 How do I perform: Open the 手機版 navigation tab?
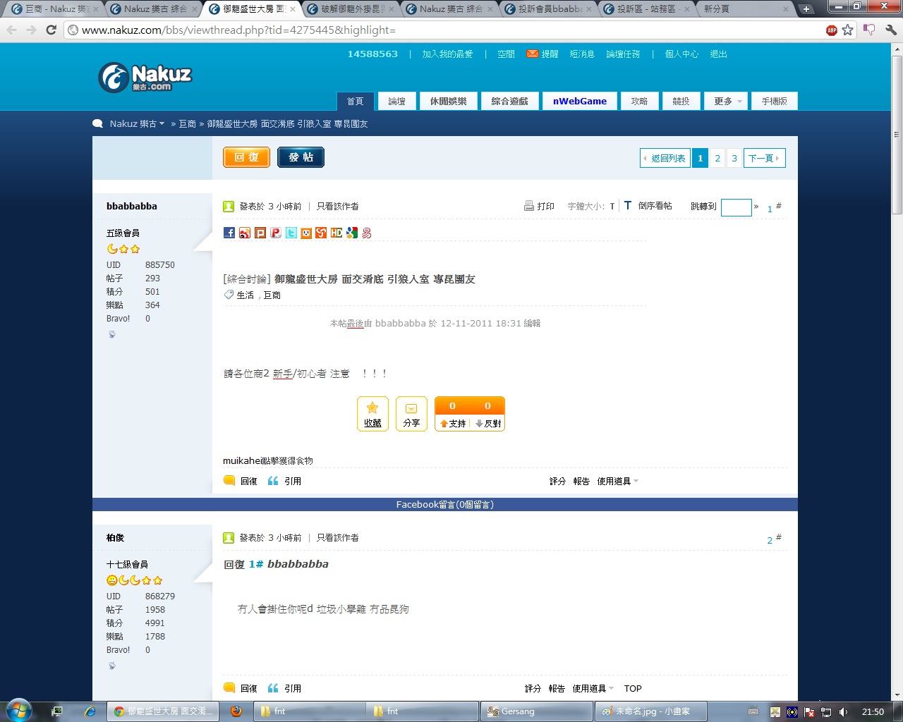775,102
